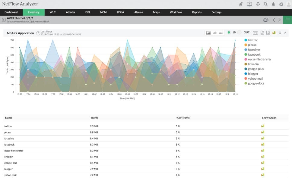
Task: Select the line chart type icon
Action: point(221,33)
